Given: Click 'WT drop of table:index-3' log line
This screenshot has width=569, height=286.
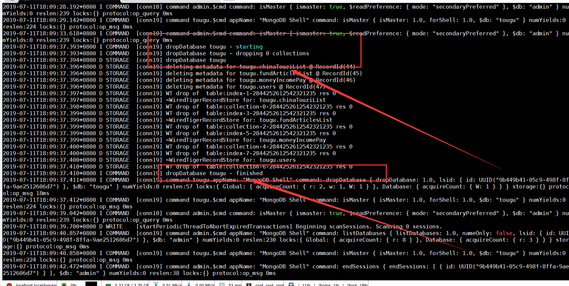Looking at the screenshot, I should pos(251,113).
